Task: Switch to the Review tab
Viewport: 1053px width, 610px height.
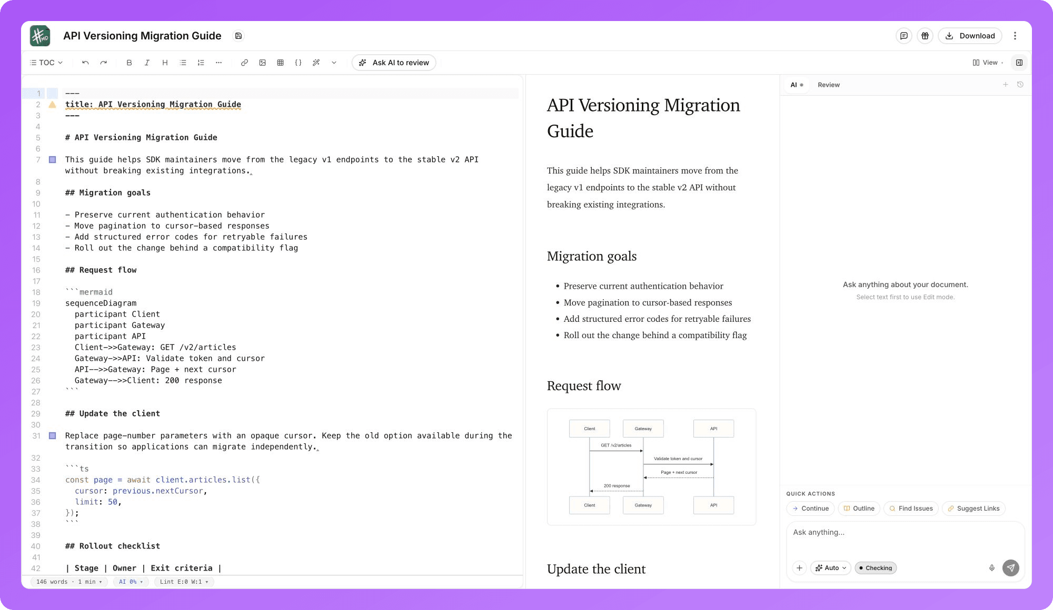Action: (x=829, y=85)
